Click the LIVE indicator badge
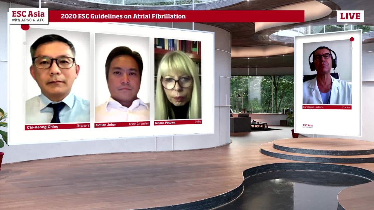This screenshot has width=374, height=210. tap(350, 16)
